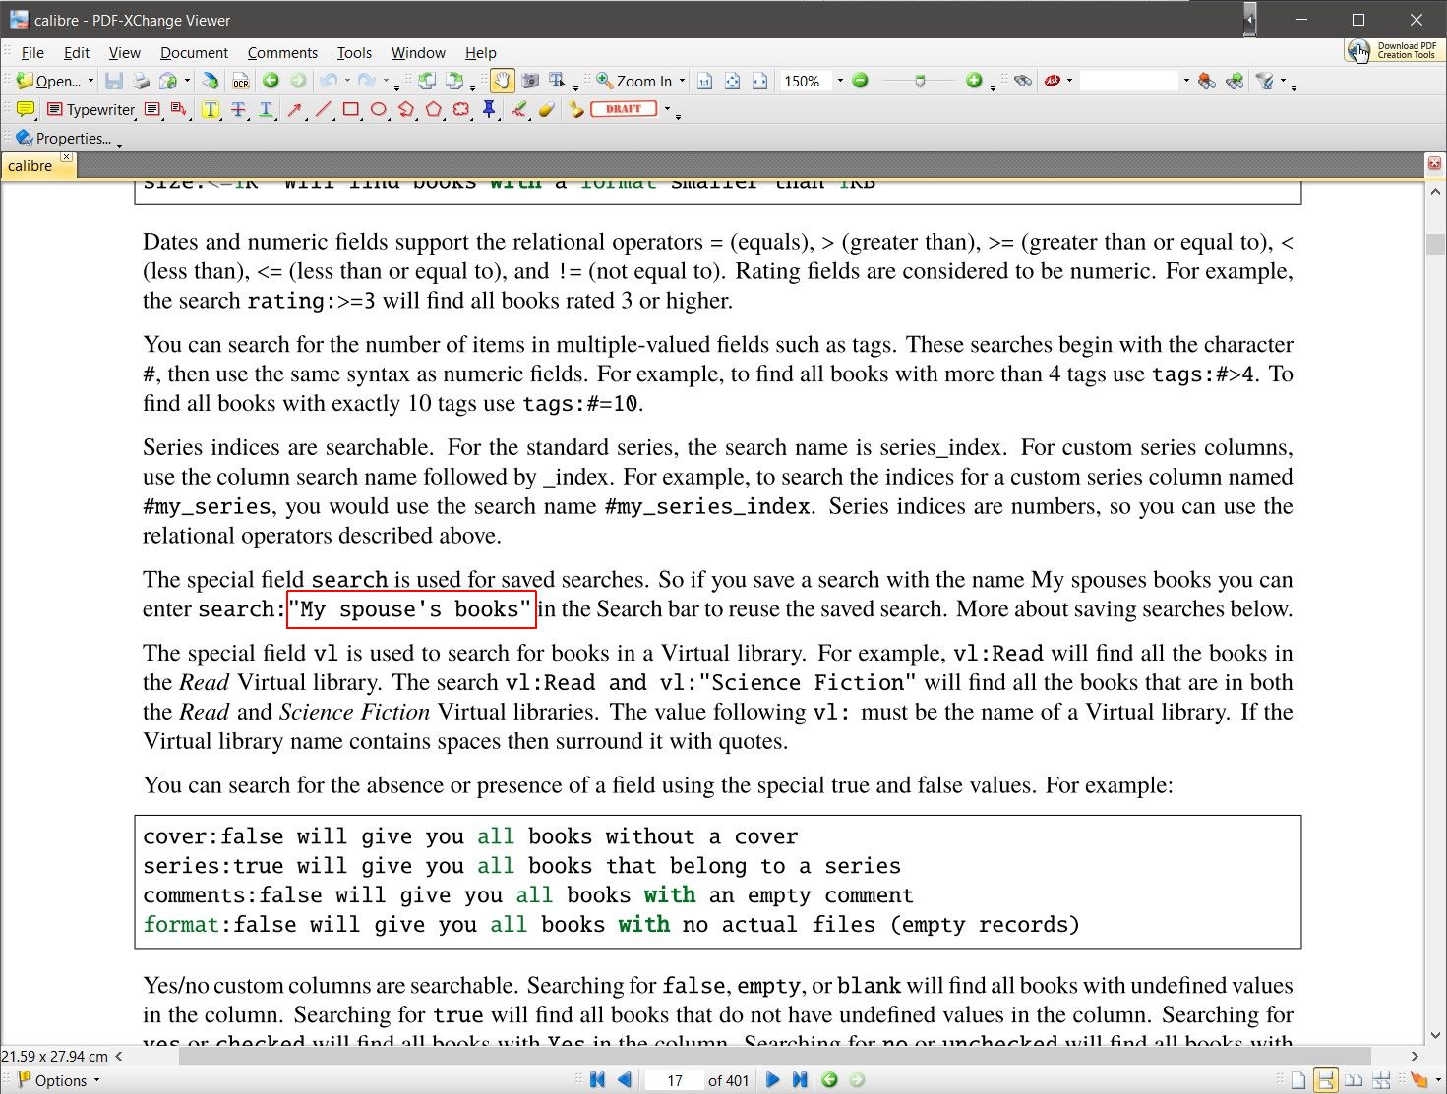Choose the Select Text tool
This screenshot has width=1447, height=1094.
(x=557, y=81)
